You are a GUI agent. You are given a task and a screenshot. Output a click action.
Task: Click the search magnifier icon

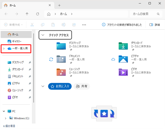(158, 14)
